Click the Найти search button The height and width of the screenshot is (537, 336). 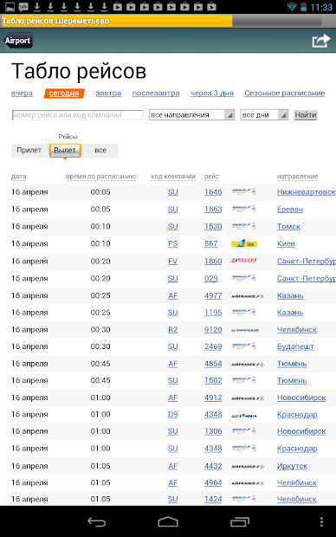306,115
